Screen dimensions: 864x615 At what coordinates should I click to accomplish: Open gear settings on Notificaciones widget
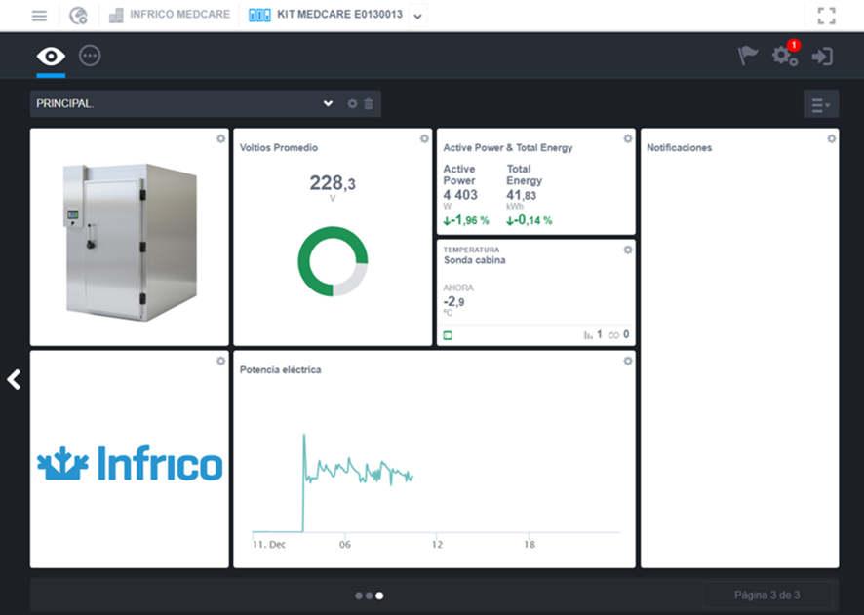coord(832,138)
